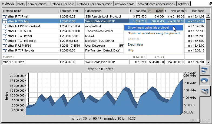Viewport: 212px width, 124px height.
Task: Open Help from the context menu
Action: [131, 50]
